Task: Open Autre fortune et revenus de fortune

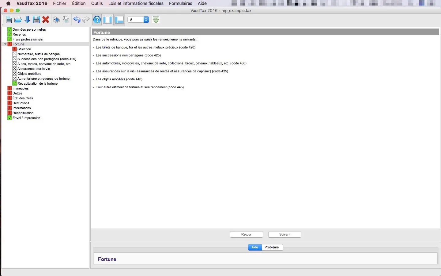Action: click(x=43, y=79)
